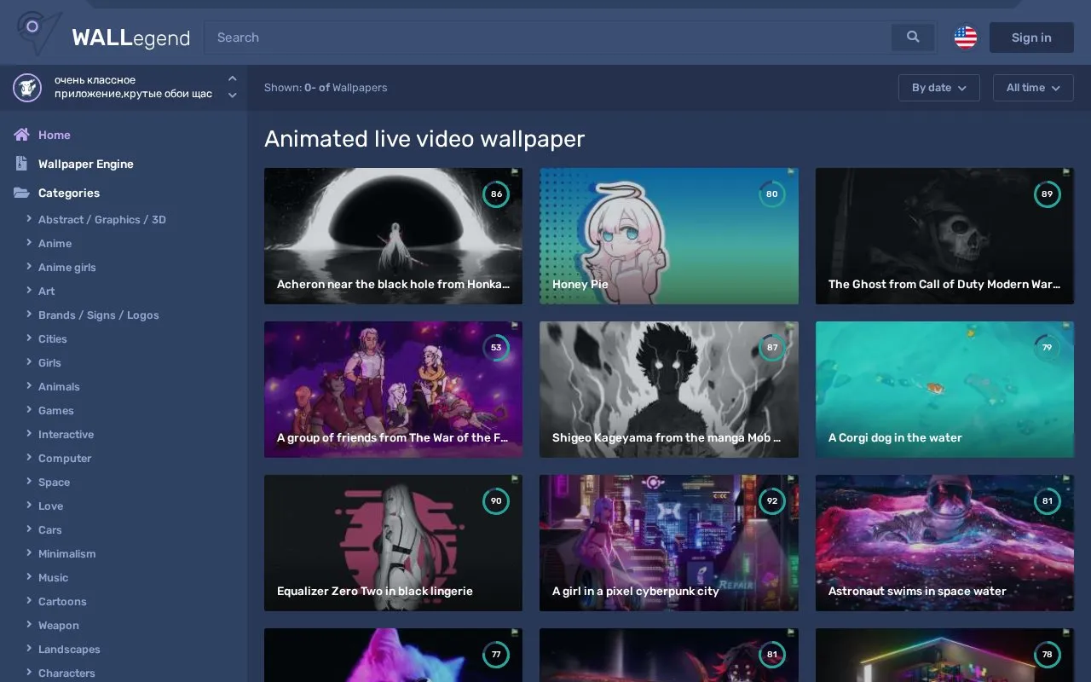Select the Interactive category
Screen dimensions: 1091x682
(66, 434)
